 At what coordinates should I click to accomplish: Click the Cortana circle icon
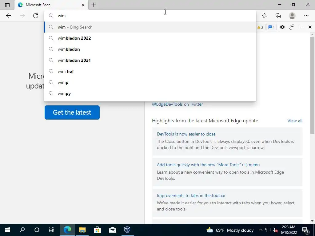(37, 230)
